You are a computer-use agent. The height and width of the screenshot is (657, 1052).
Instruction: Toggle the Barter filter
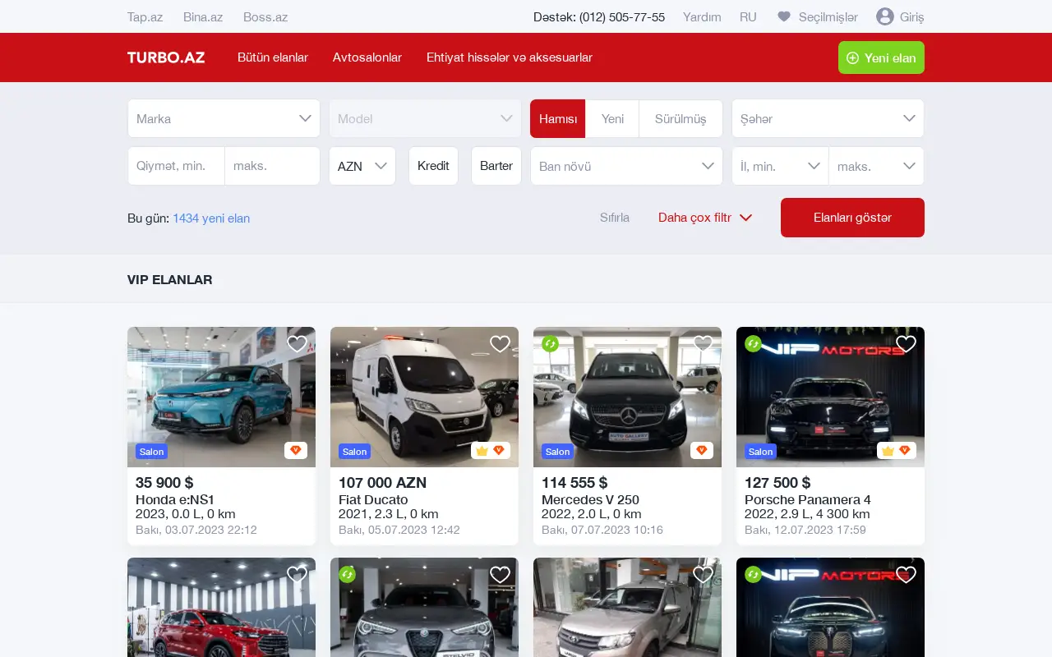(496, 166)
